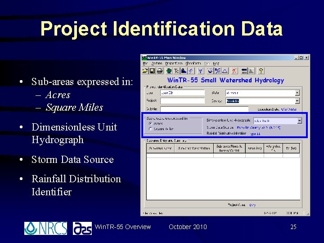This screenshot has width=324, height=243.
Task: Click the highlighted Franklin county value
Action: tap(233, 101)
